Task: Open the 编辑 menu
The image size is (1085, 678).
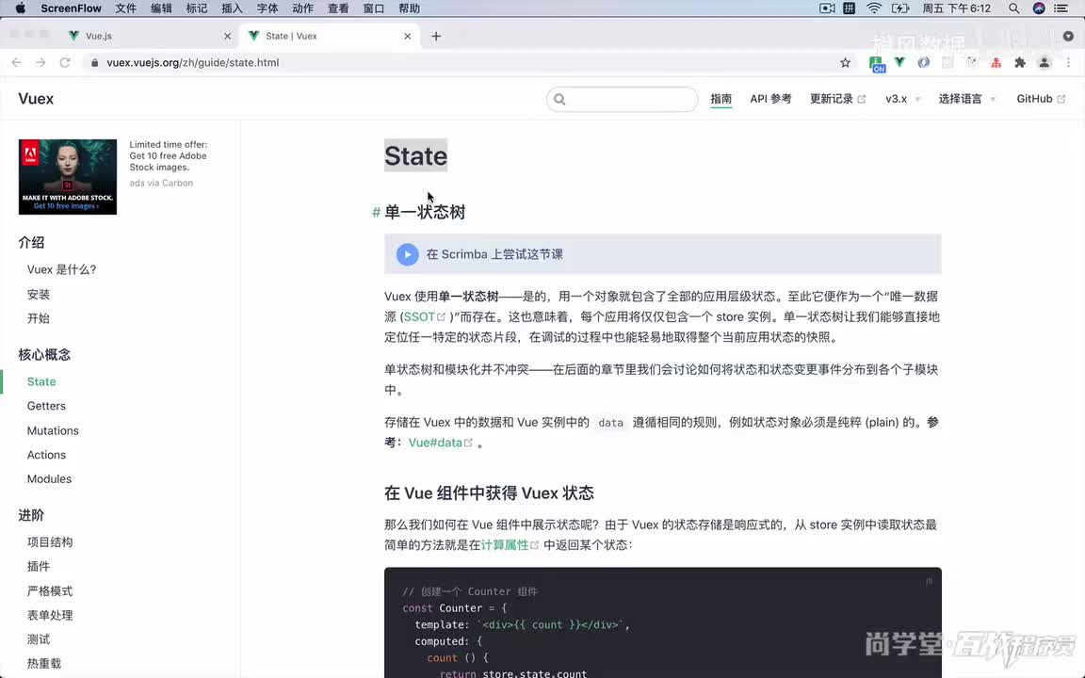Action: 161,8
